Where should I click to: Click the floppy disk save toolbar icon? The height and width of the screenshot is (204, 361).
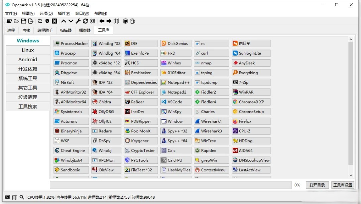(x=23, y=21)
